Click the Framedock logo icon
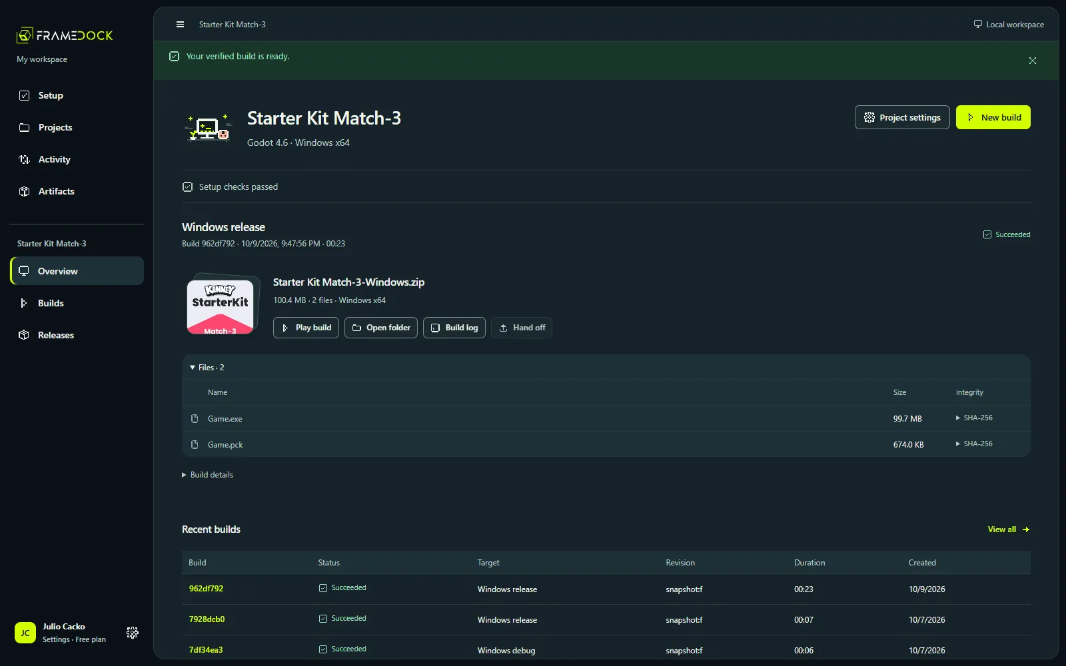This screenshot has width=1066, height=666. [25, 35]
